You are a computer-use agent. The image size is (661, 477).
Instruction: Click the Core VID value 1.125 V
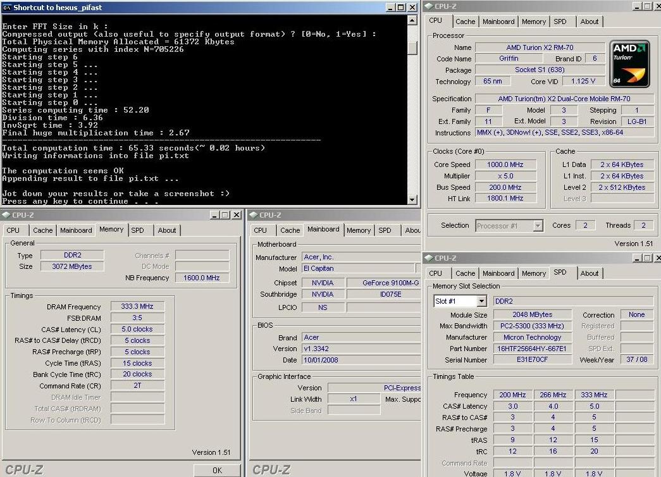point(583,81)
